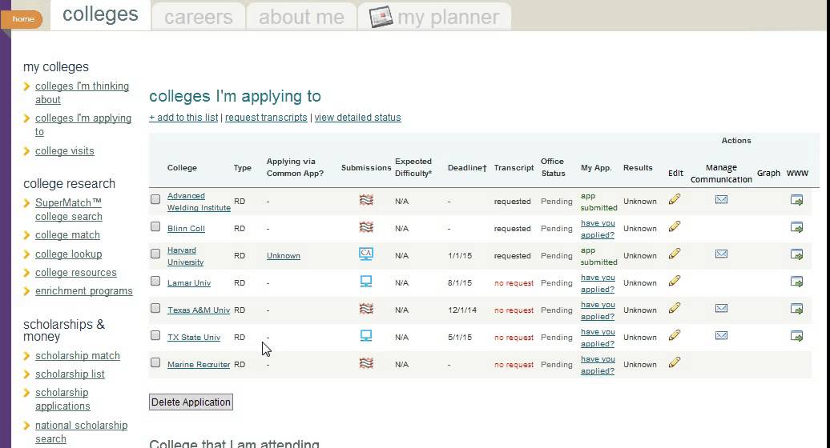Open Harvard University manage communication envelope
The width and height of the screenshot is (830, 448).
click(721, 254)
